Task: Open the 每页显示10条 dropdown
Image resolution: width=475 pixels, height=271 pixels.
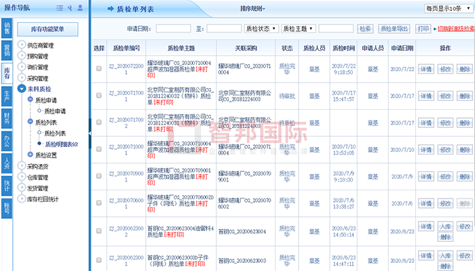Action: coord(448,8)
